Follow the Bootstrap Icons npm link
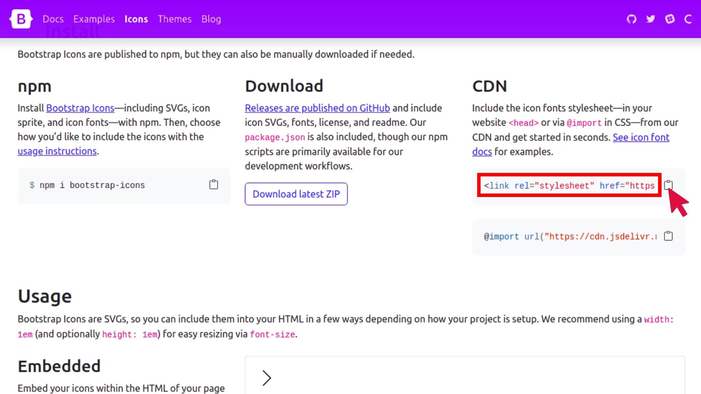 pos(80,108)
